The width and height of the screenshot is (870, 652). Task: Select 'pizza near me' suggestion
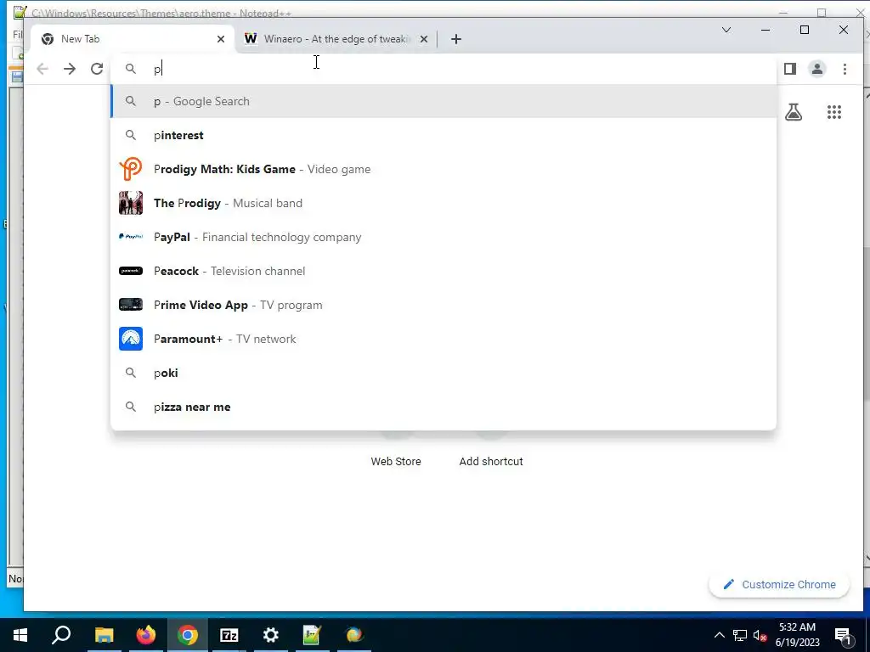click(x=443, y=407)
